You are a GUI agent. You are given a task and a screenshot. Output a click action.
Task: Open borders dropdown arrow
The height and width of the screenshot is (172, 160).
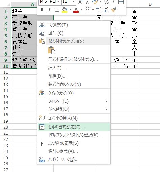coord(93,10)
